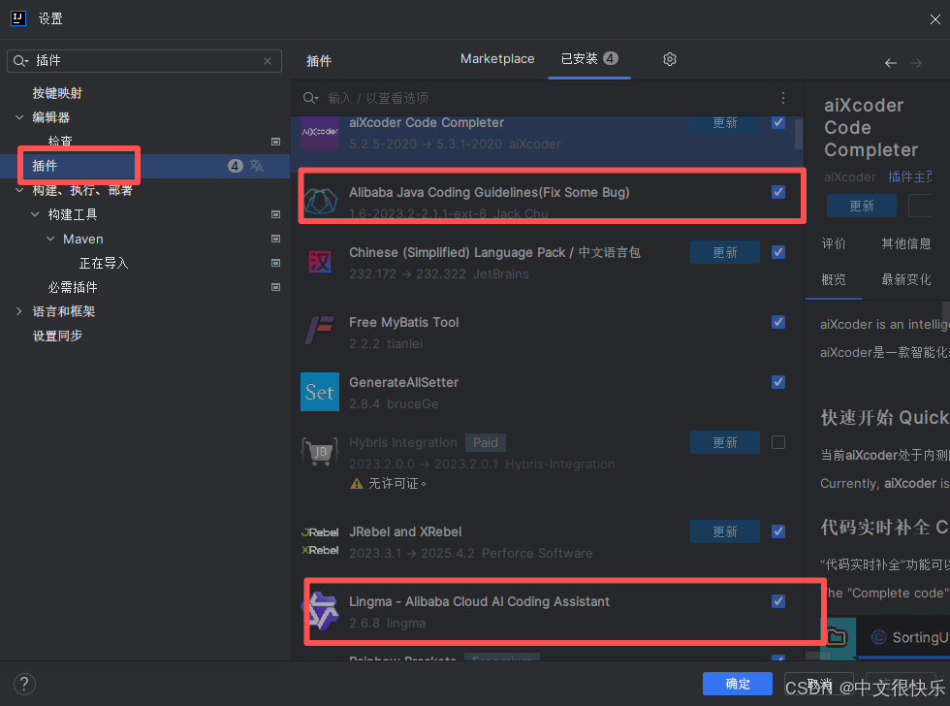Click the Lingma plugin logo icon
The image size is (950, 706).
tap(321, 611)
